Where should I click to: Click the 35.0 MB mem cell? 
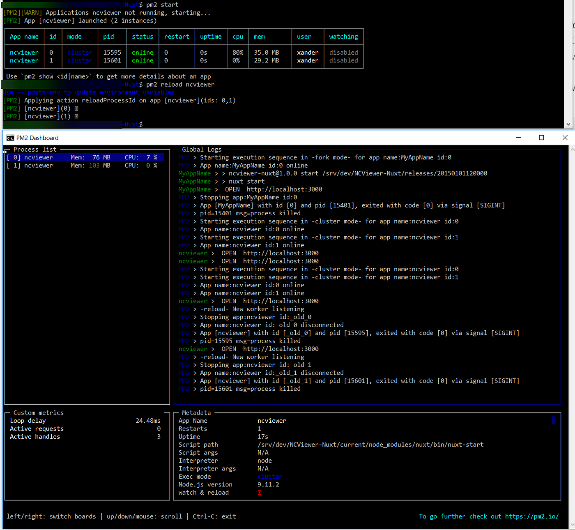click(x=267, y=53)
